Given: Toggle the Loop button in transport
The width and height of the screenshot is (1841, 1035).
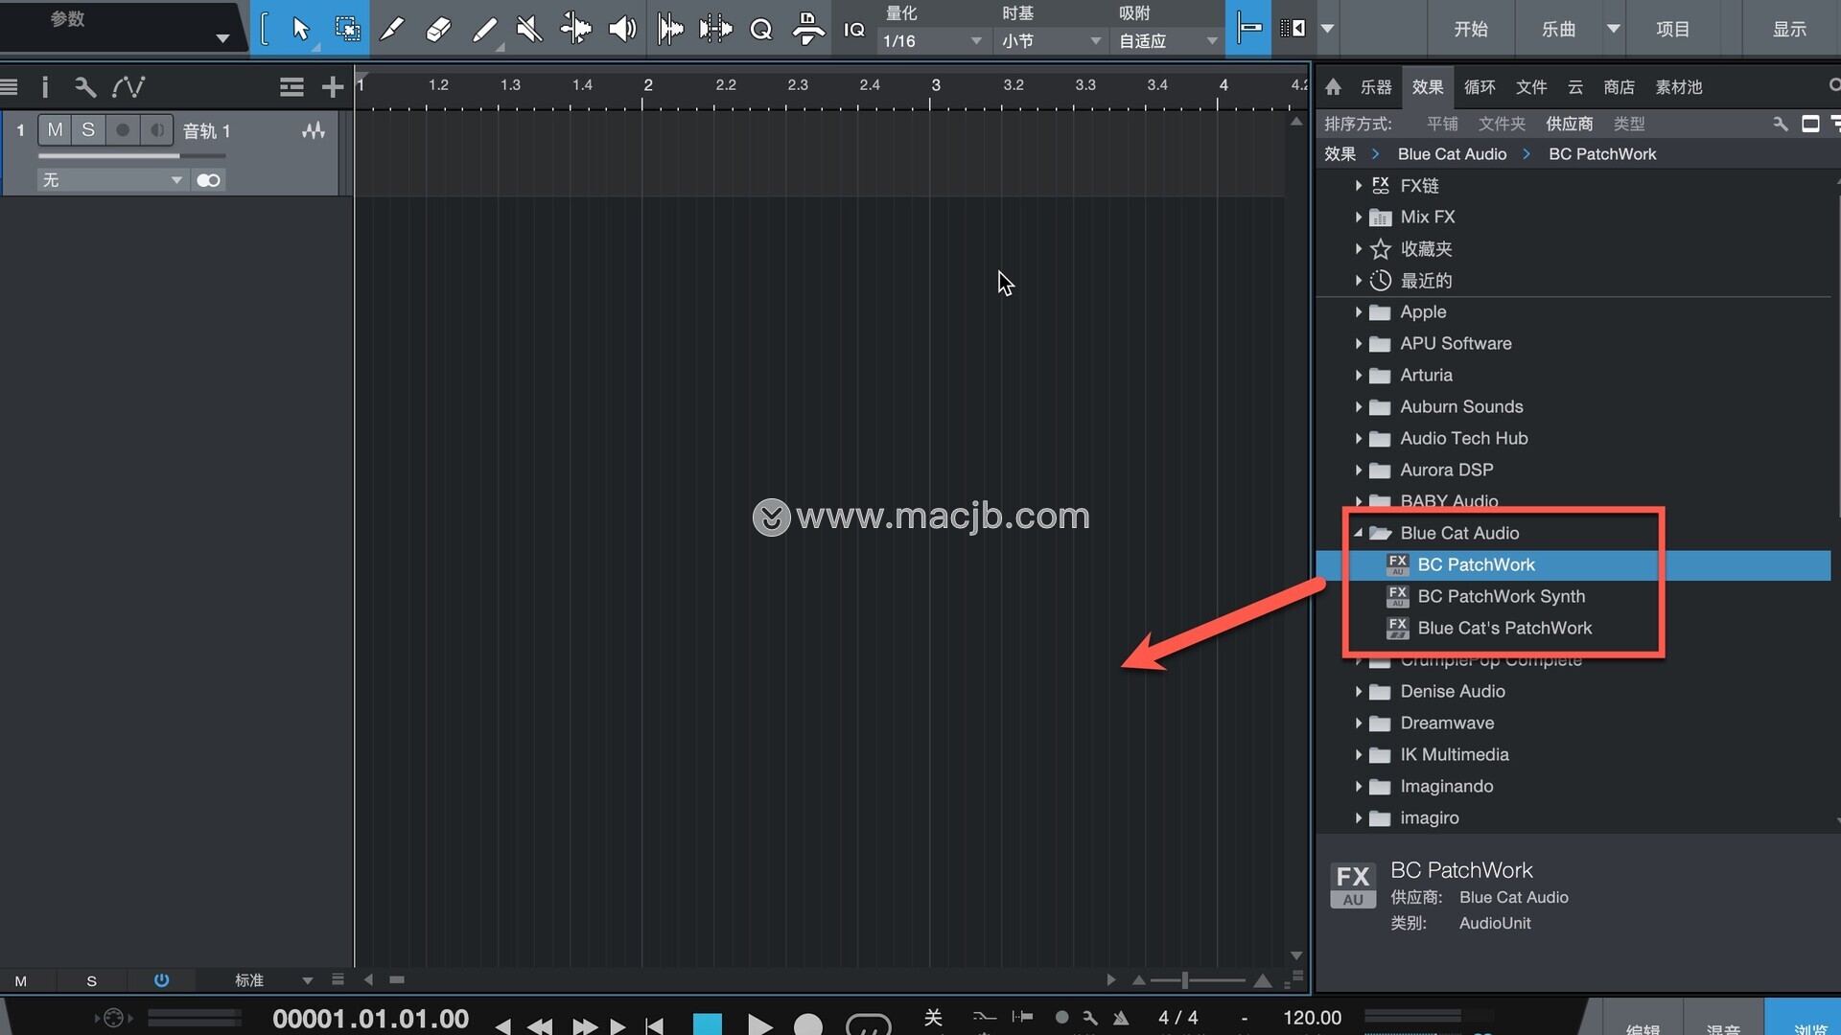Looking at the screenshot, I should [x=868, y=1023].
